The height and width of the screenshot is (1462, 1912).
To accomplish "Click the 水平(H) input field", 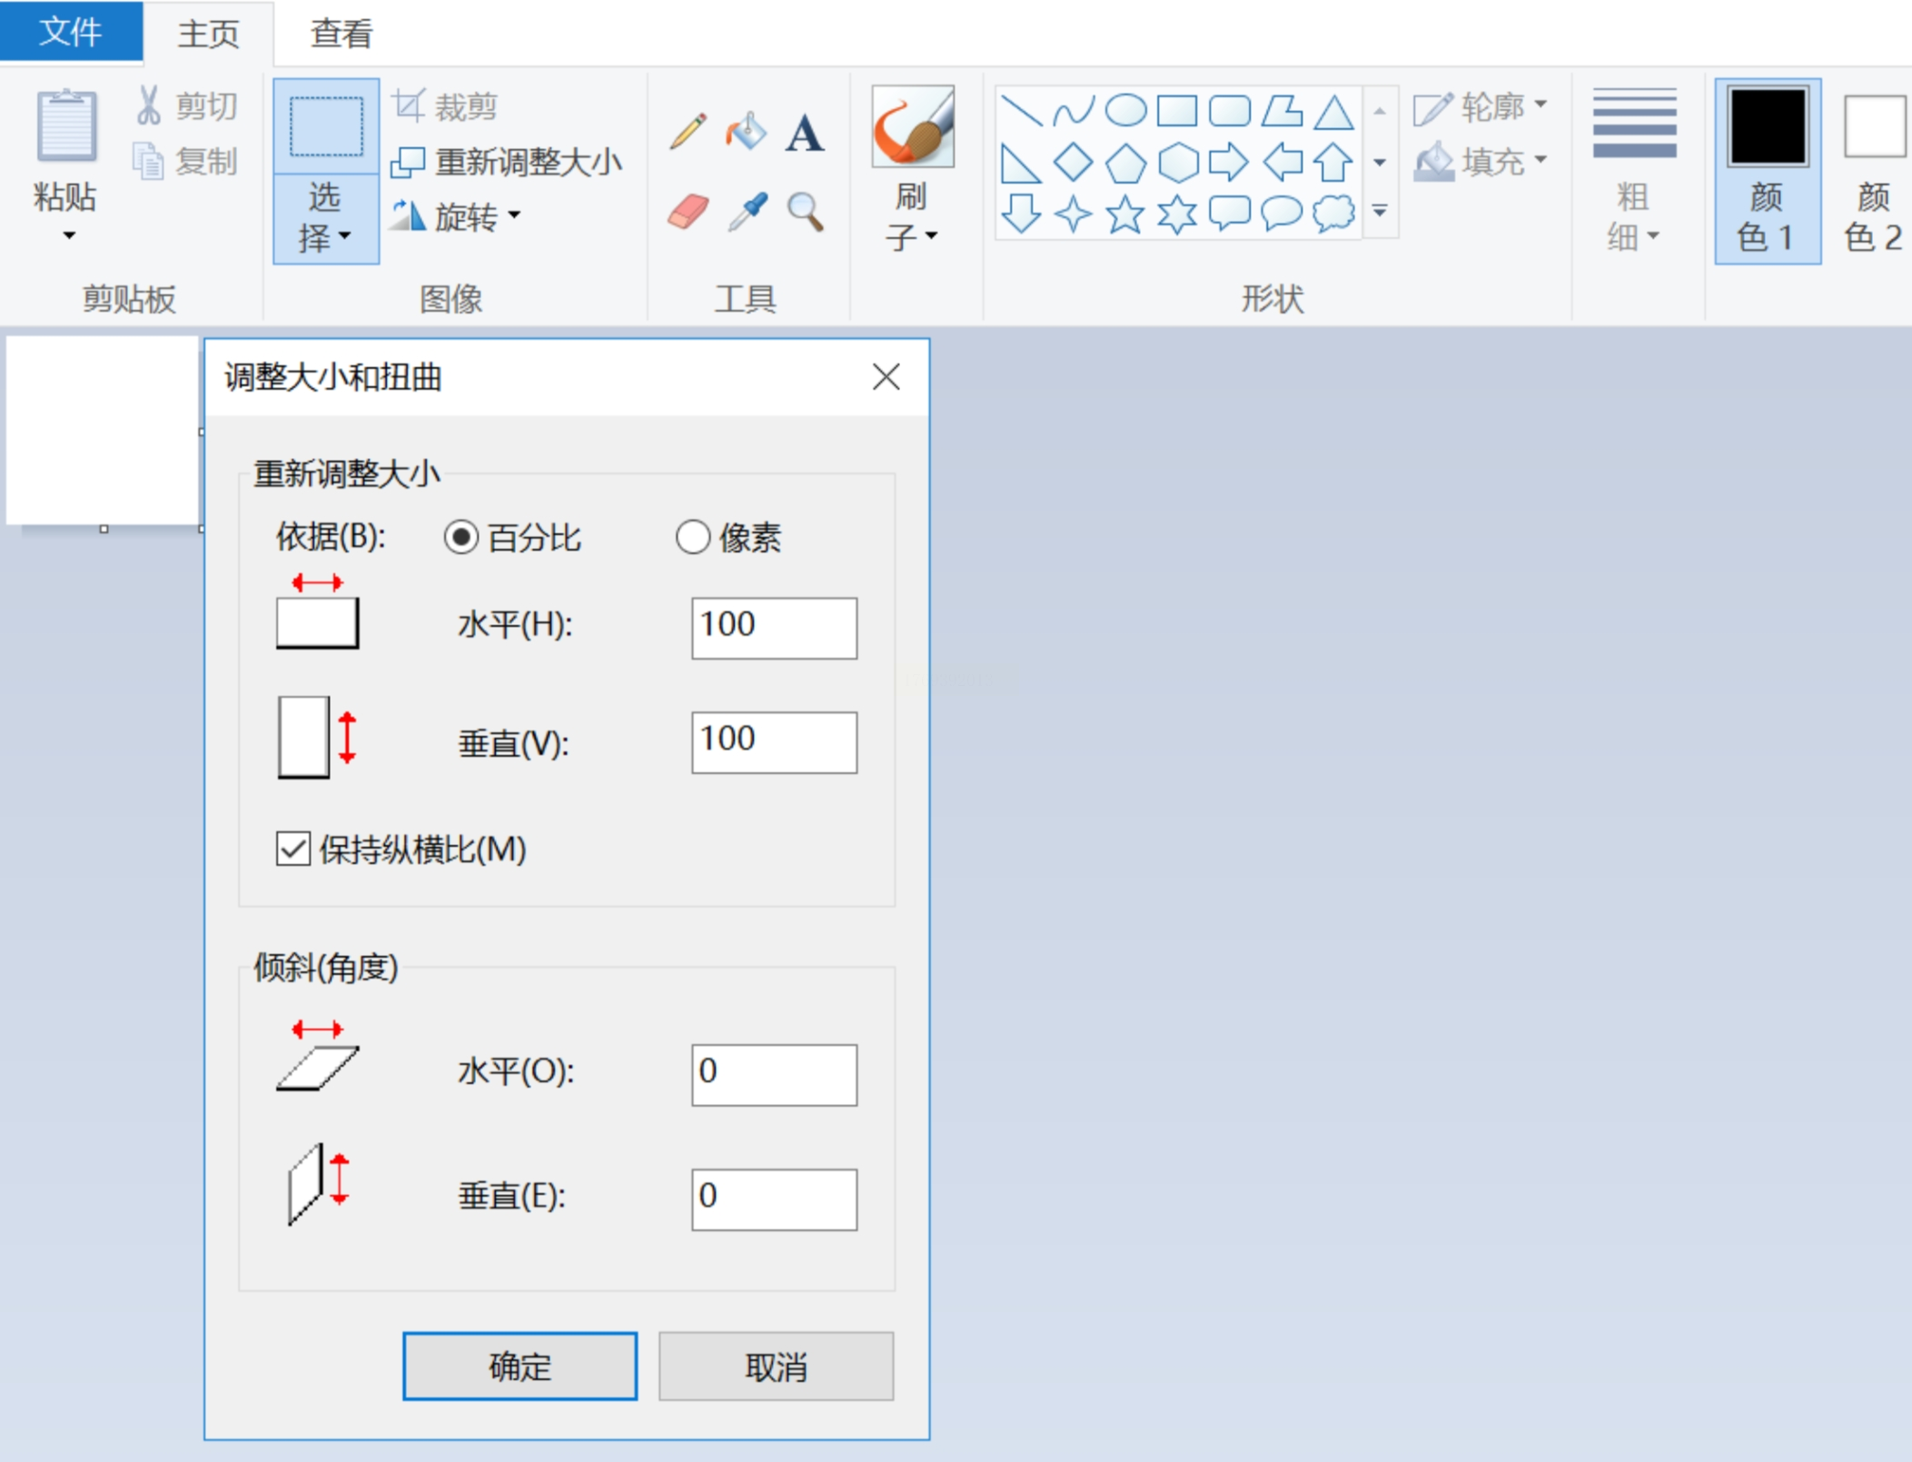I will pyautogui.click(x=774, y=627).
